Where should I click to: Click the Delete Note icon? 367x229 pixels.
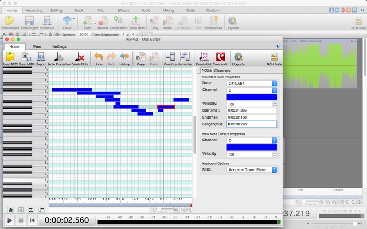pos(80,58)
